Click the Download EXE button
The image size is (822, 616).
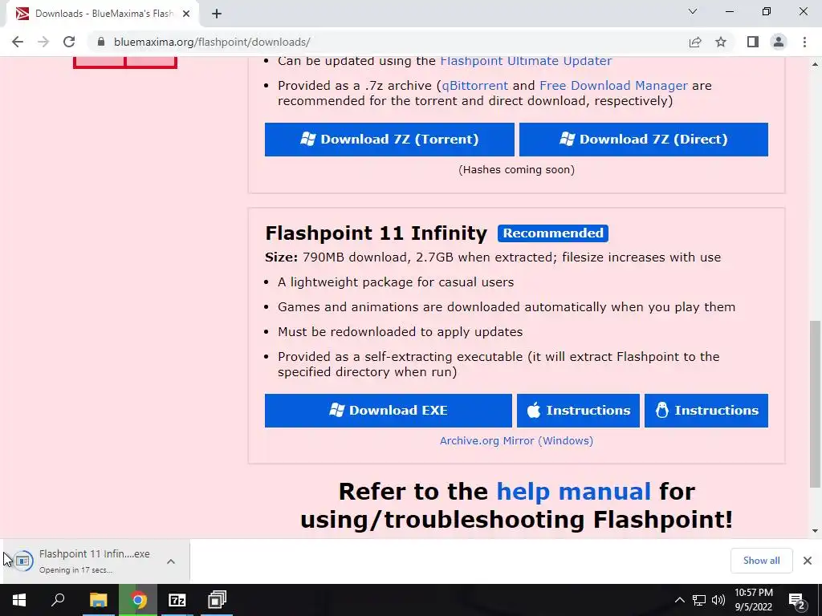[x=388, y=410]
